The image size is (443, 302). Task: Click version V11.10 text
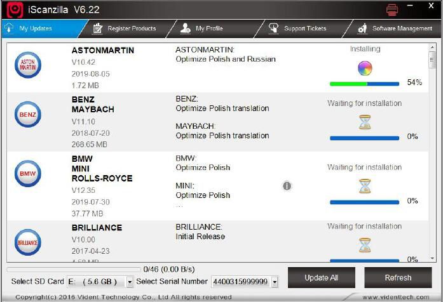pyautogui.click(x=83, y=122)
